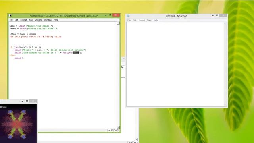Minimize the sample1.py IDLE window

tap(106, 15)
